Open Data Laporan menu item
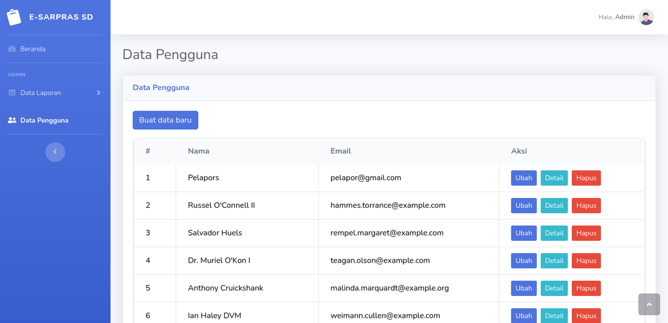Screen dimensions: 668x323 point(55,93)
